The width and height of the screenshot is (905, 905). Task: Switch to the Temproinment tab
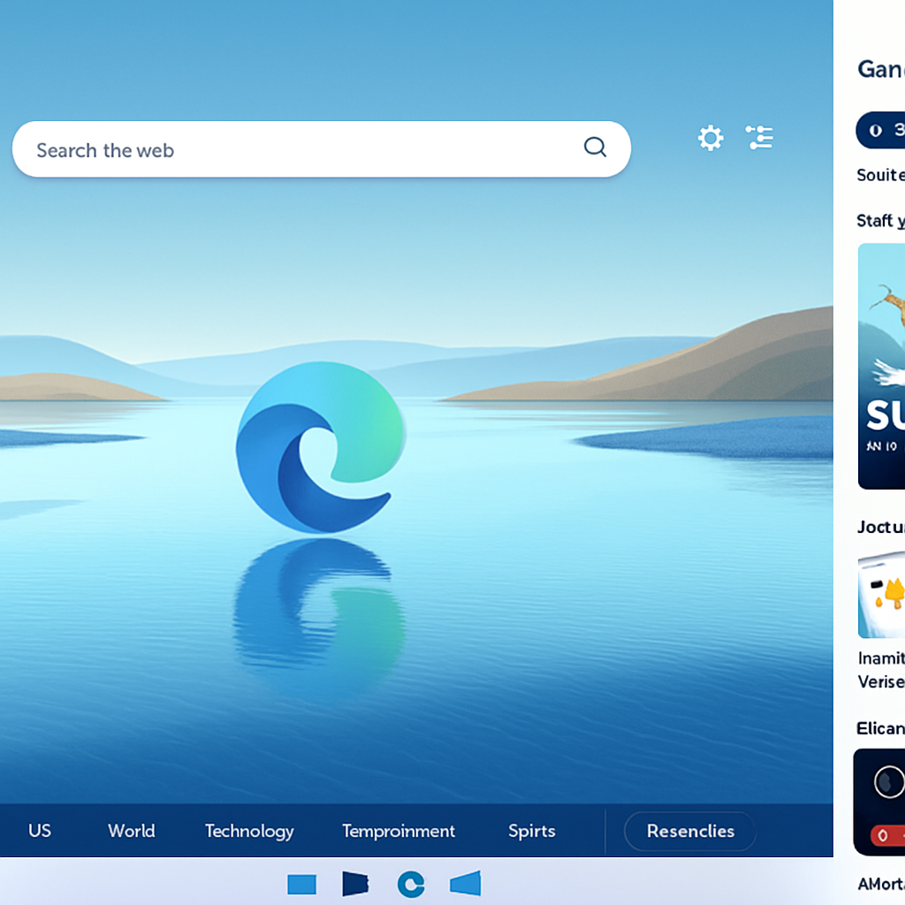coord(399,831)
